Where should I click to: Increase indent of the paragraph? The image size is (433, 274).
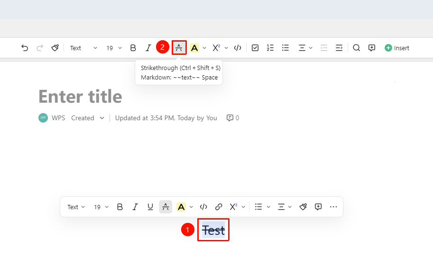(x=339, y=48)
